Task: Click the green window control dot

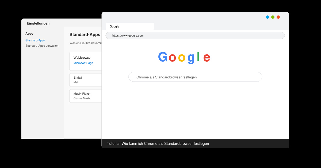Action: click(x=273, y=17)
